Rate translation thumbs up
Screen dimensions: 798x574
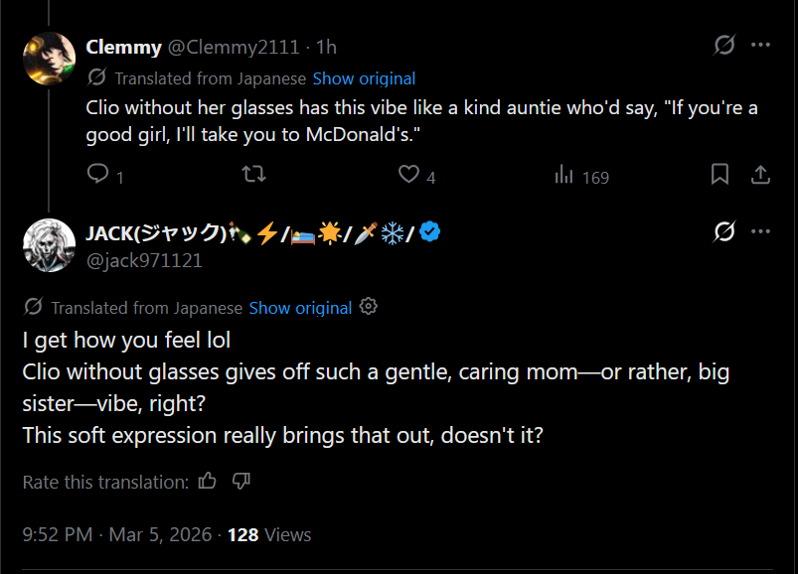coord(208,482)
